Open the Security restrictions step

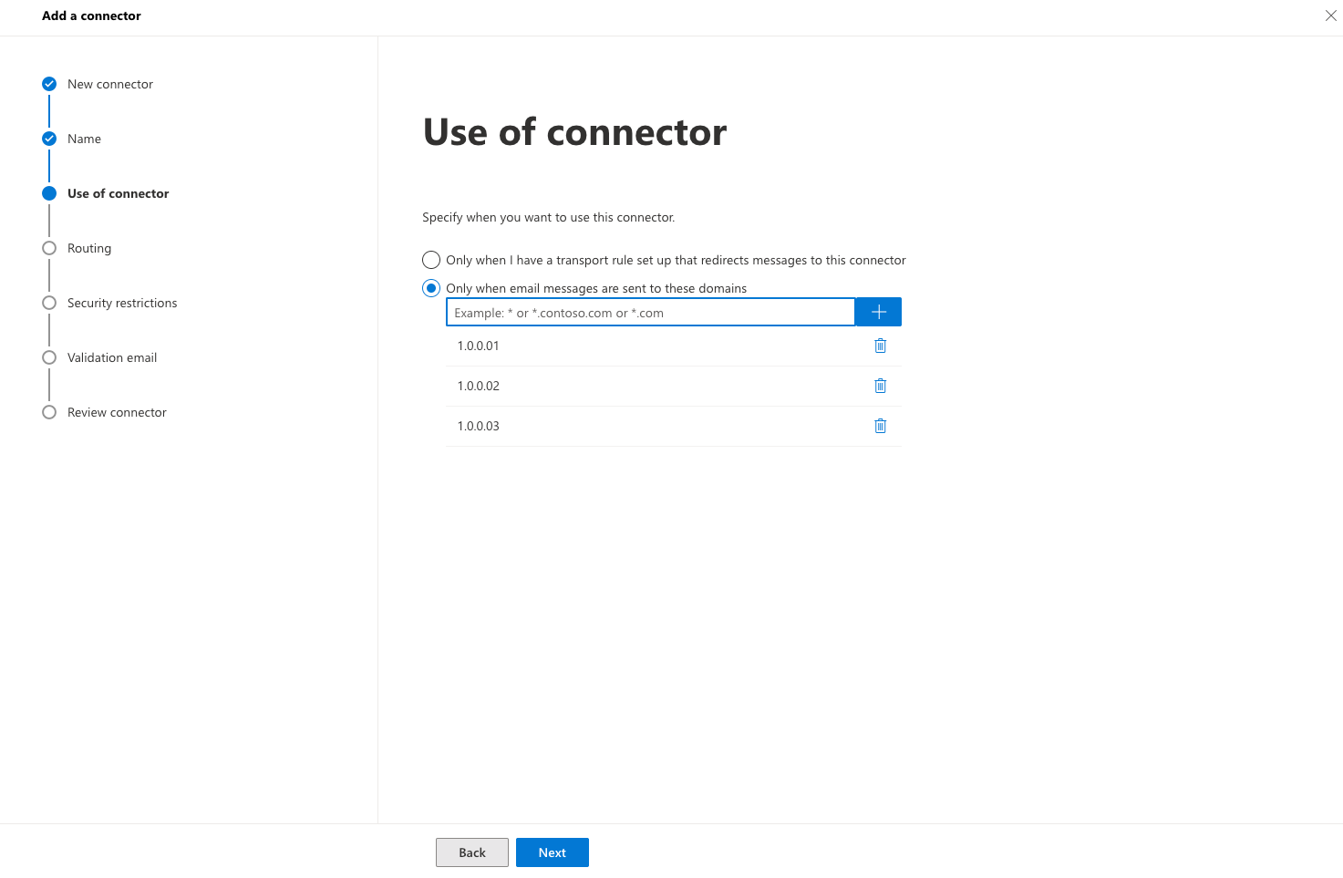pos(121,302)
